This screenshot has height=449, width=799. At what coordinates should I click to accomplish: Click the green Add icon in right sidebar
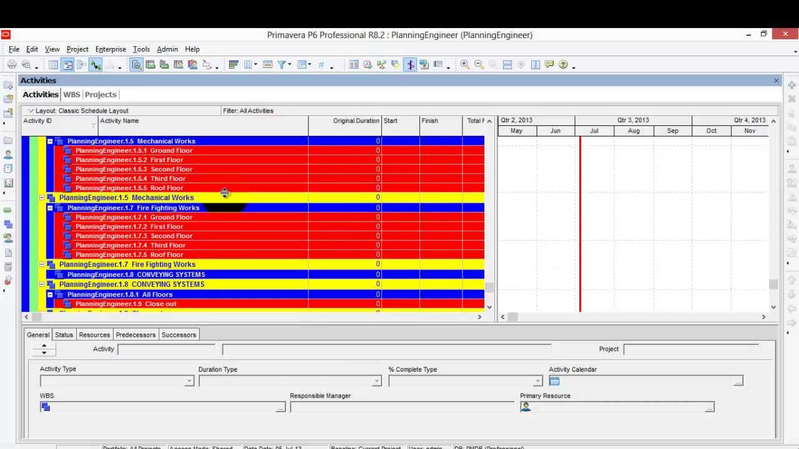pos(792,85)
